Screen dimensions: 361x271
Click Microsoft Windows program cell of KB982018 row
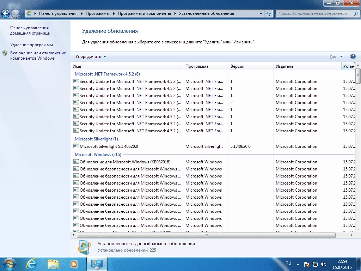click(x=203, y=162)
